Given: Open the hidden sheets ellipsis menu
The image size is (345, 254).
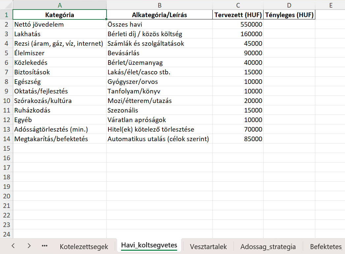Looking at the screenshot, I should 45,246.
